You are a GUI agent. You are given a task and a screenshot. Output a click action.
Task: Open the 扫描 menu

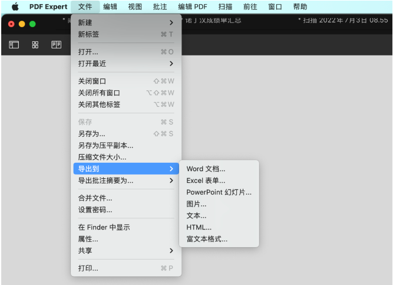point(225,6)
